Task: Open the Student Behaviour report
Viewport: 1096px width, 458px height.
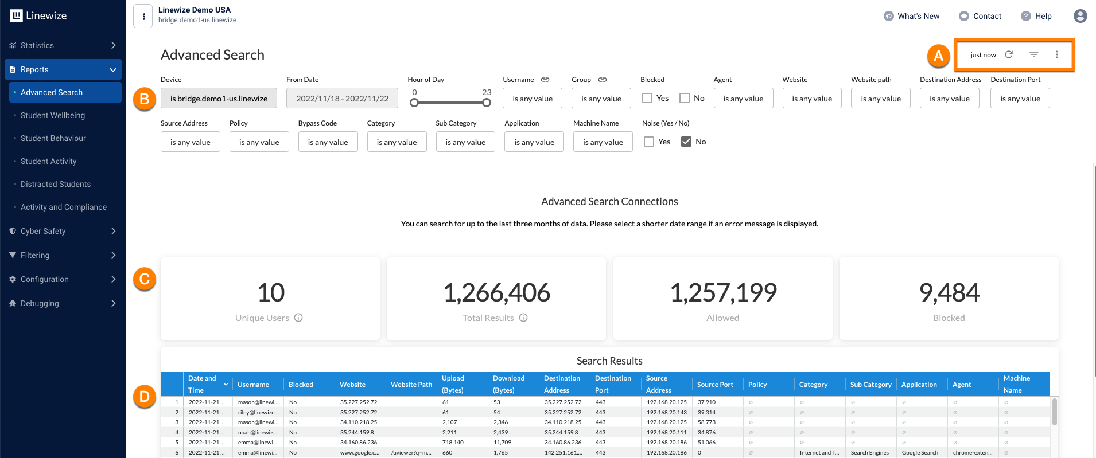Action: pyautogui.click(x=53, y=138)
